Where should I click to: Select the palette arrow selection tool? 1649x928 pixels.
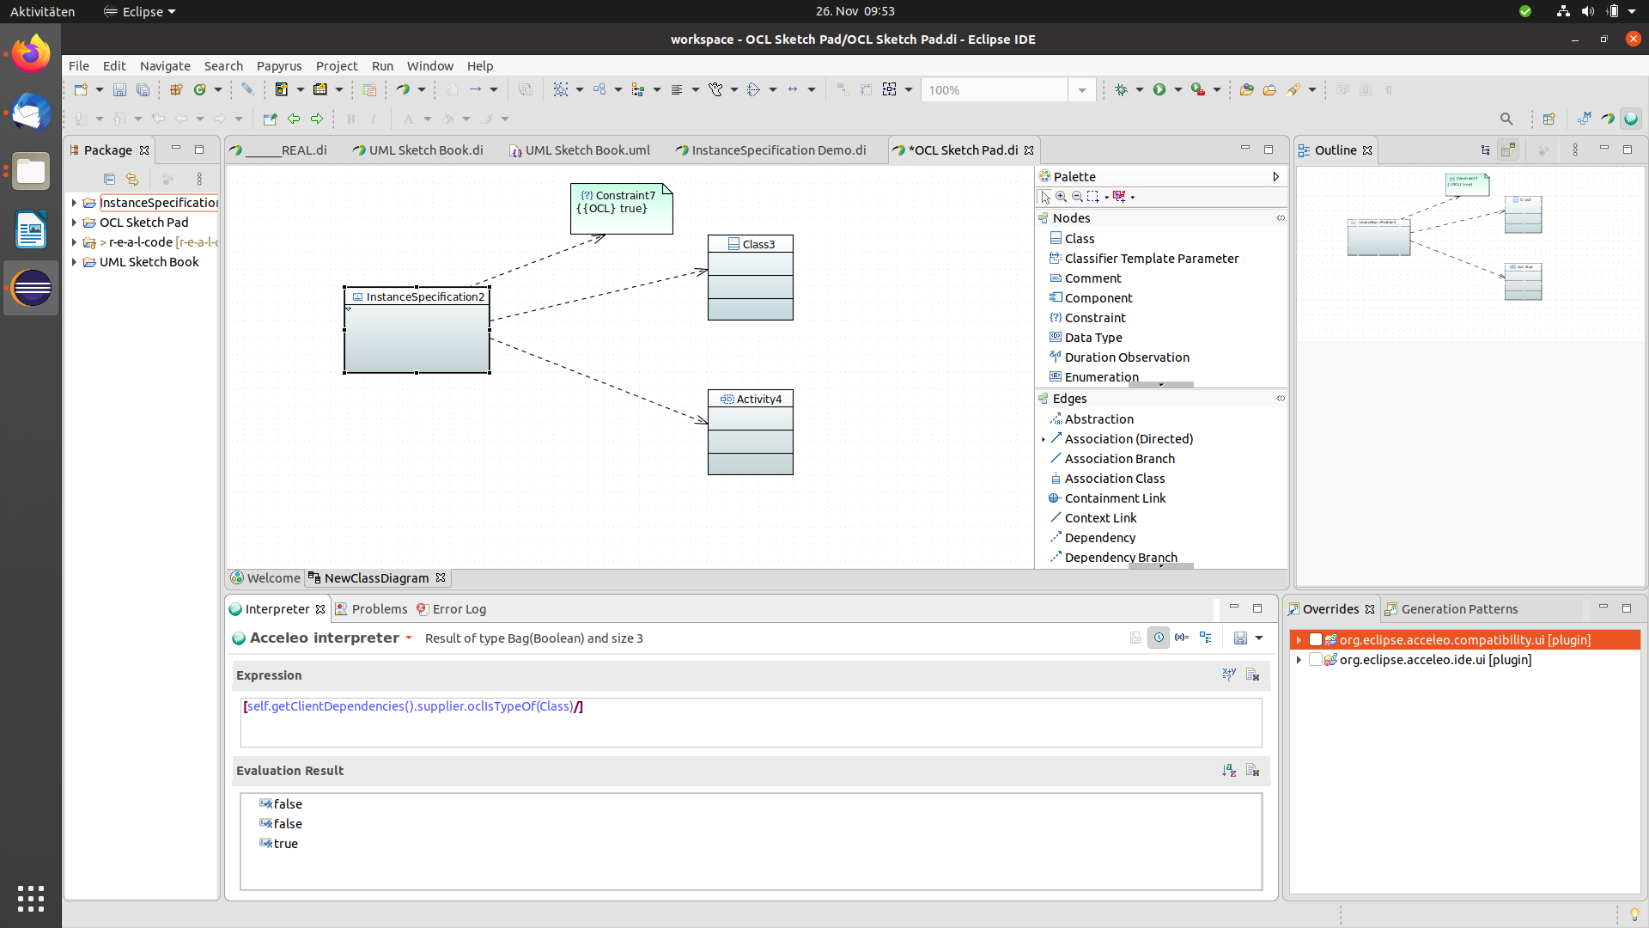coord(1045,197)
